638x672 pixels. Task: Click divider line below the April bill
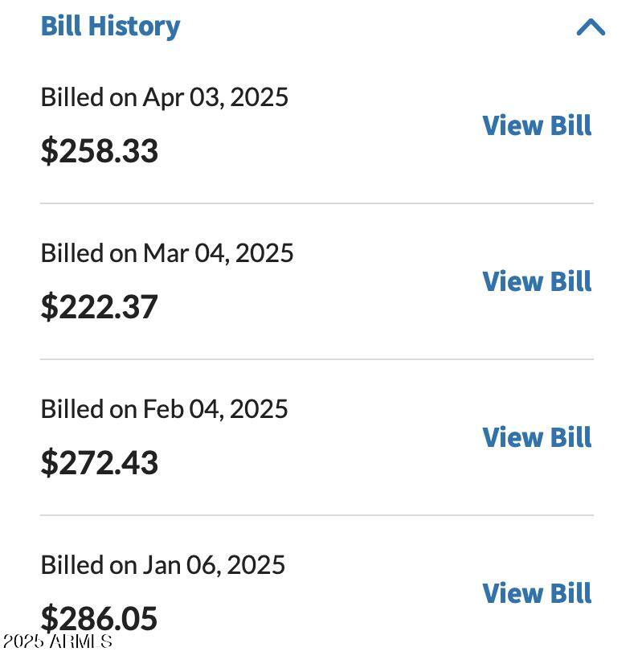tap(317, 203)
